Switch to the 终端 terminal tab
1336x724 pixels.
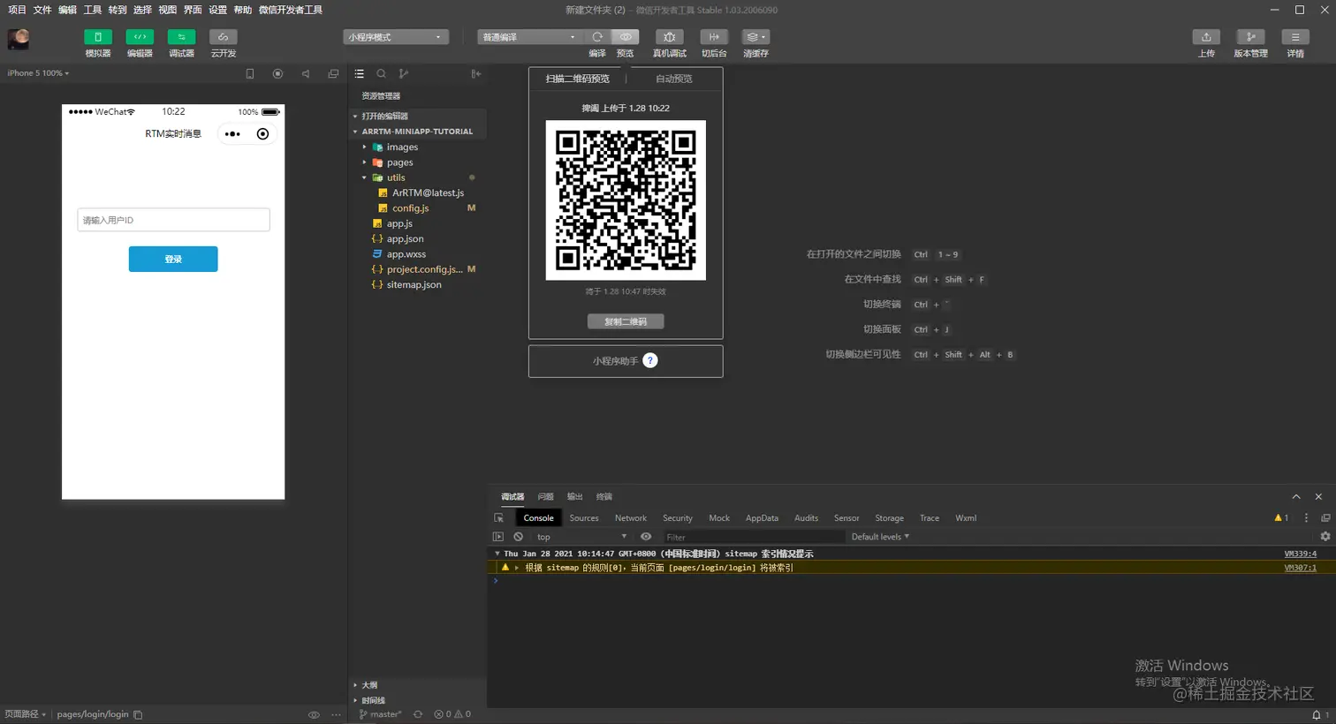tap(604, 497)
